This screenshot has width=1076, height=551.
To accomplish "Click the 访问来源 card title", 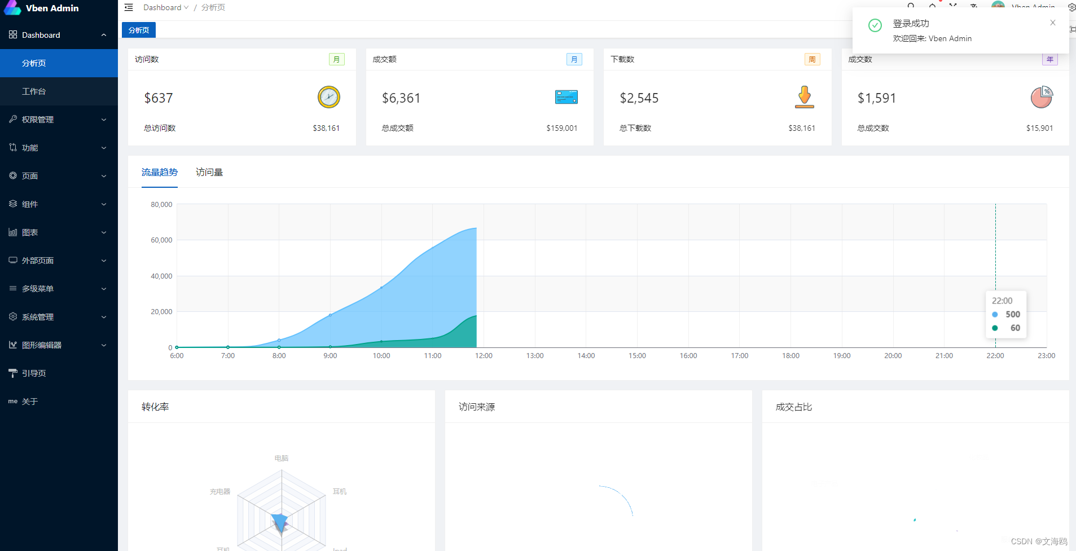I will click(477, 407).
